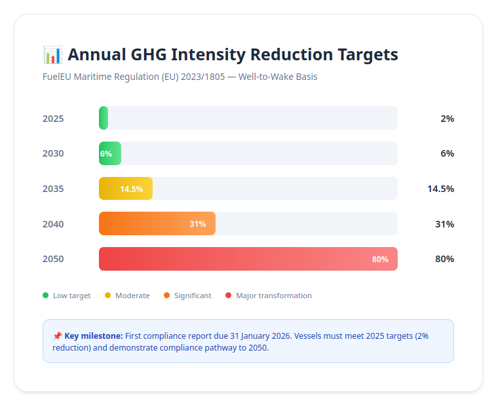Click the Key milestone bold text
This screenshot has width=496, height=405.
coord(94,336)
